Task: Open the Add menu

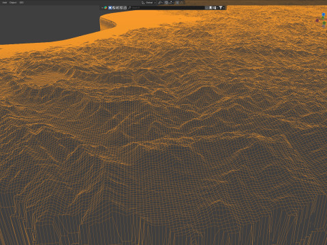Action: [4, 3]
